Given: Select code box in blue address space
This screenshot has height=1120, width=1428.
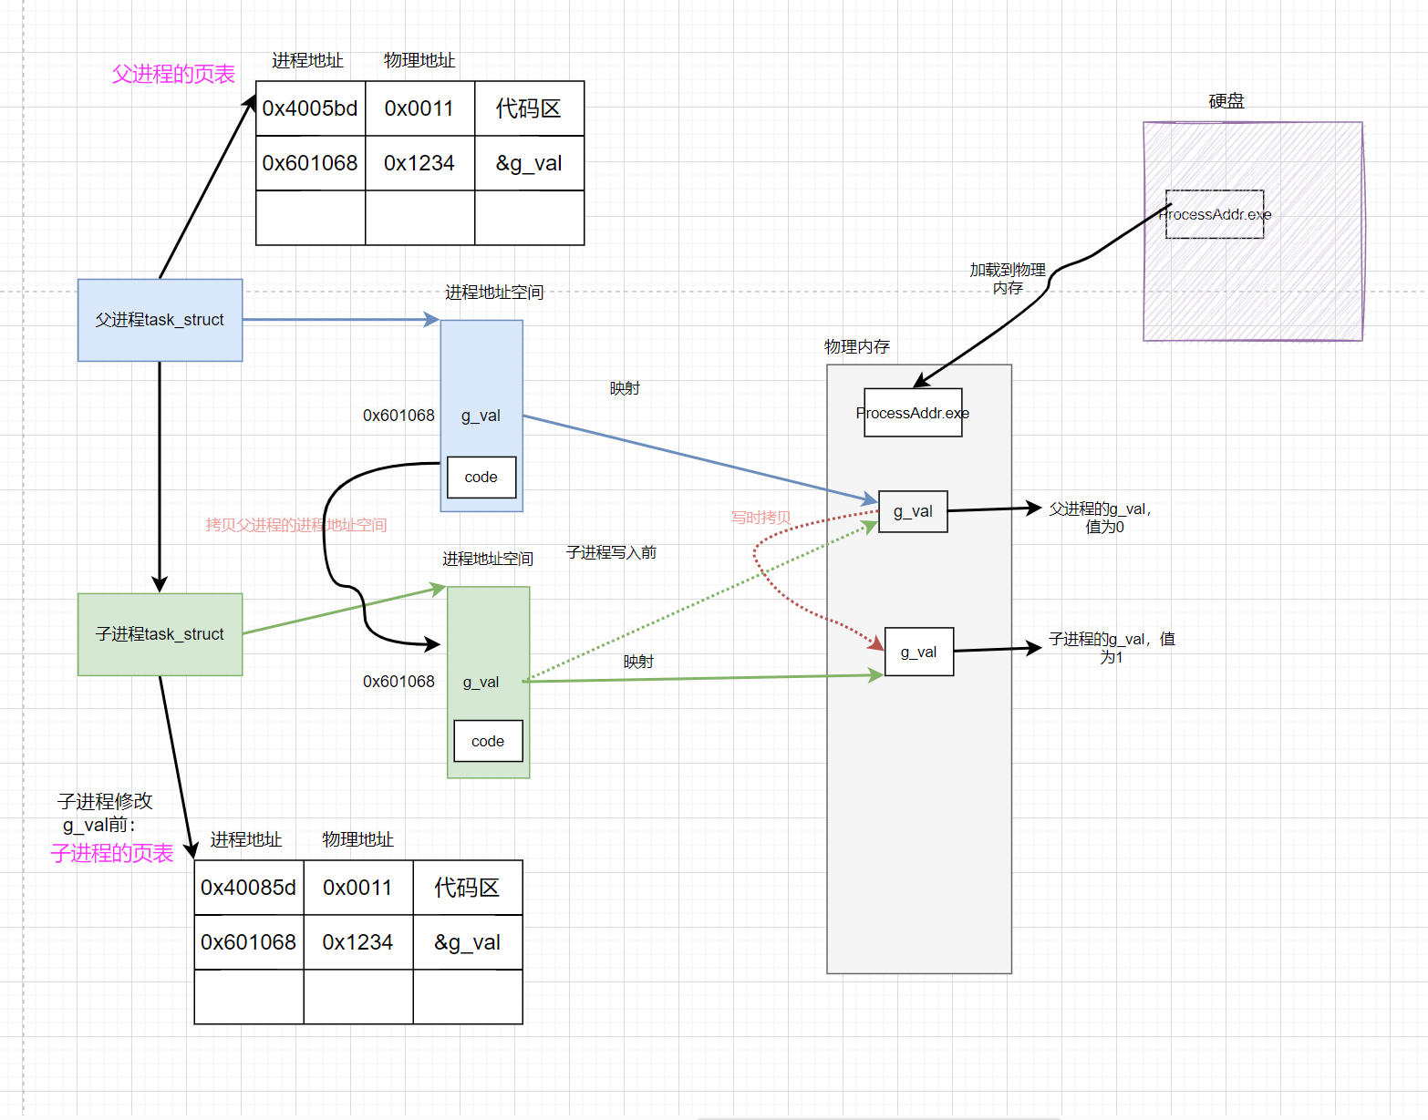Looking at the screenshot, I should coord(481,477).
